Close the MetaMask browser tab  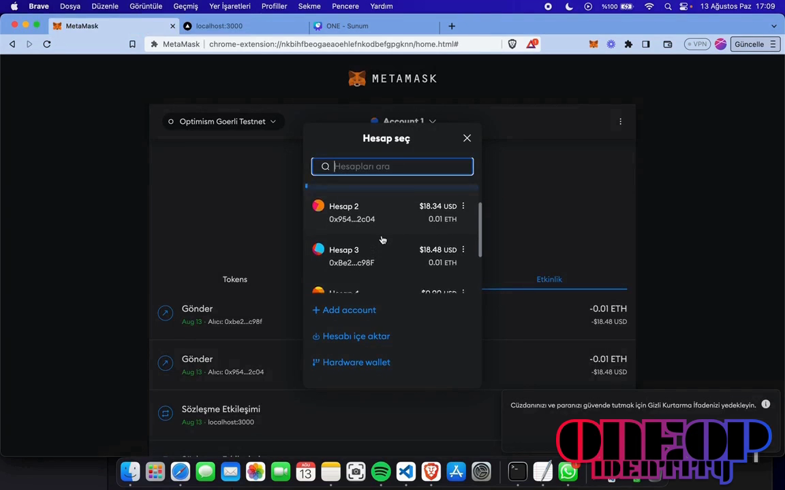pos(172,26)
